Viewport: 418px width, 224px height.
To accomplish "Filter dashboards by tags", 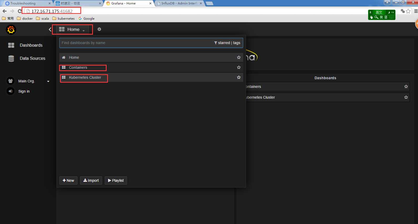I will coord(237,43).
